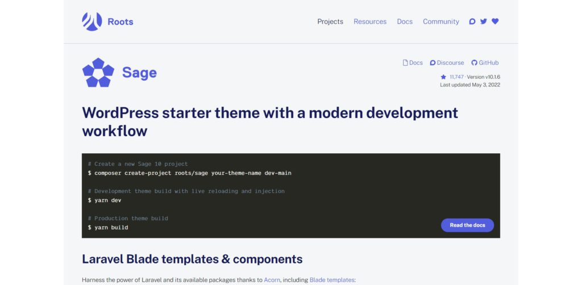Screen dimensions: 582x285
Task: Click the Sage pentagon flower logo
Action: coord(98,73)
